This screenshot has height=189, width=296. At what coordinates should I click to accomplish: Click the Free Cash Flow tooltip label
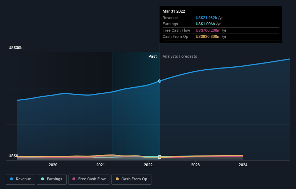coord(176,30)
